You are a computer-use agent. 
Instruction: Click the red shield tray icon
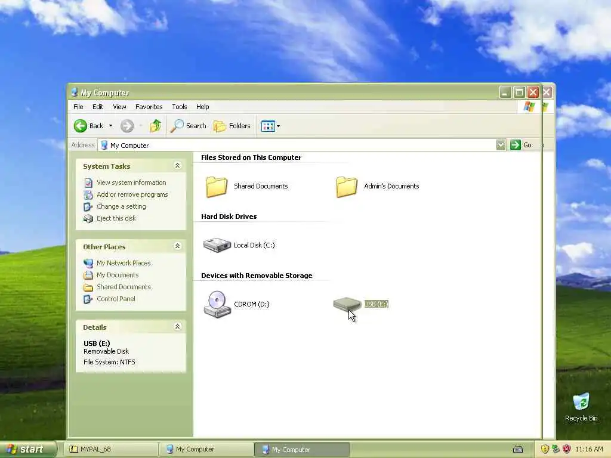pyautogui.click(x=567, y=449)
